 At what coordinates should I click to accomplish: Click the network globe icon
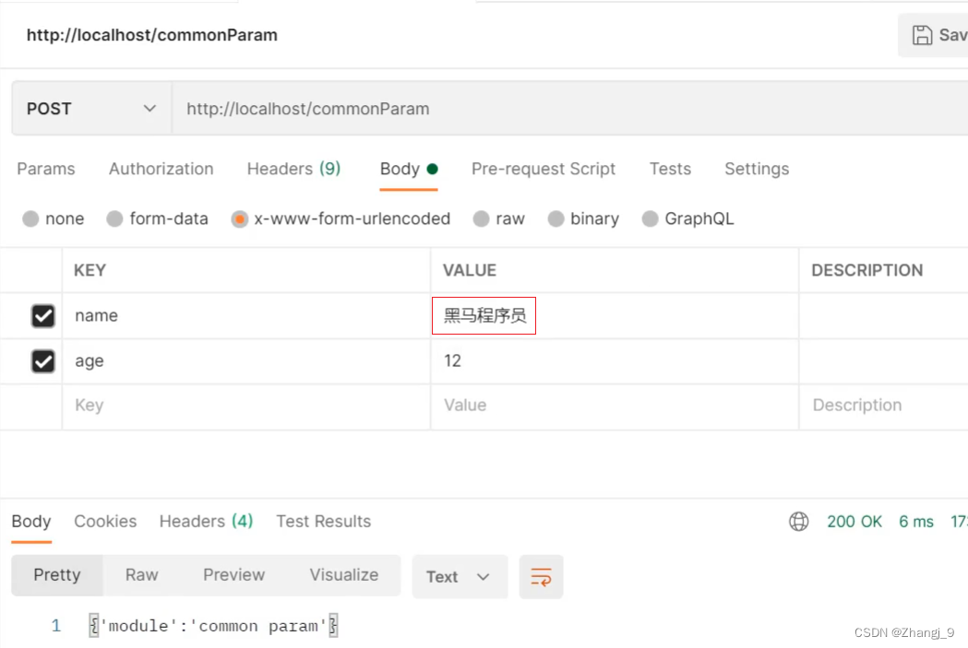click(x=798, y=522)
